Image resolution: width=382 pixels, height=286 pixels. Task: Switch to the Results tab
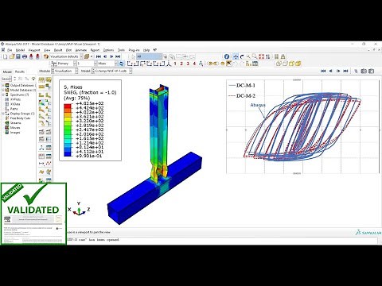[20, 71]
